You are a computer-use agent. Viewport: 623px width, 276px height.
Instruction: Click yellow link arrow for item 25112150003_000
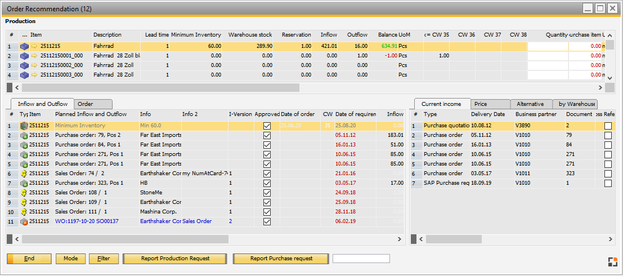(x=34, y=75)
